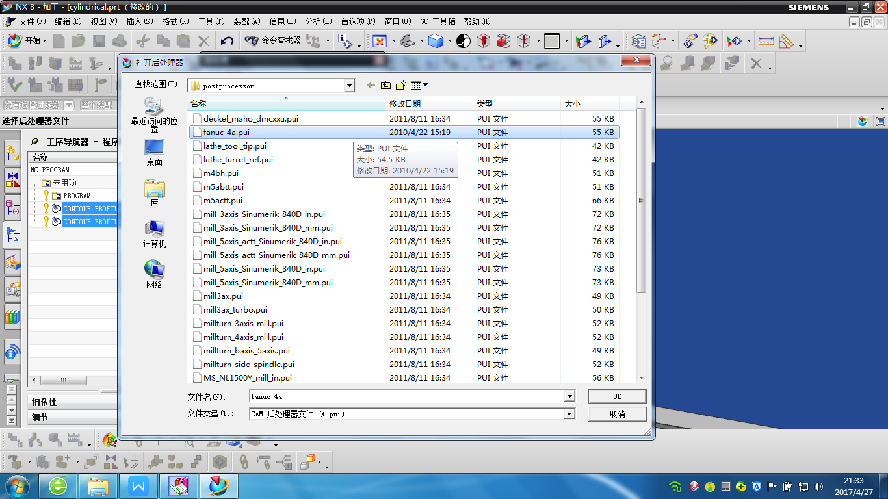
Task: Click Windows Start button on taskbar
Action: 16,485
